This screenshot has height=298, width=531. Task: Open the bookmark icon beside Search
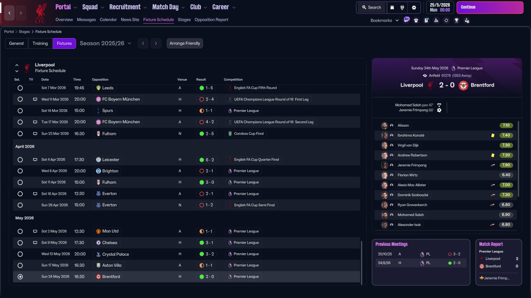(392, 7)
